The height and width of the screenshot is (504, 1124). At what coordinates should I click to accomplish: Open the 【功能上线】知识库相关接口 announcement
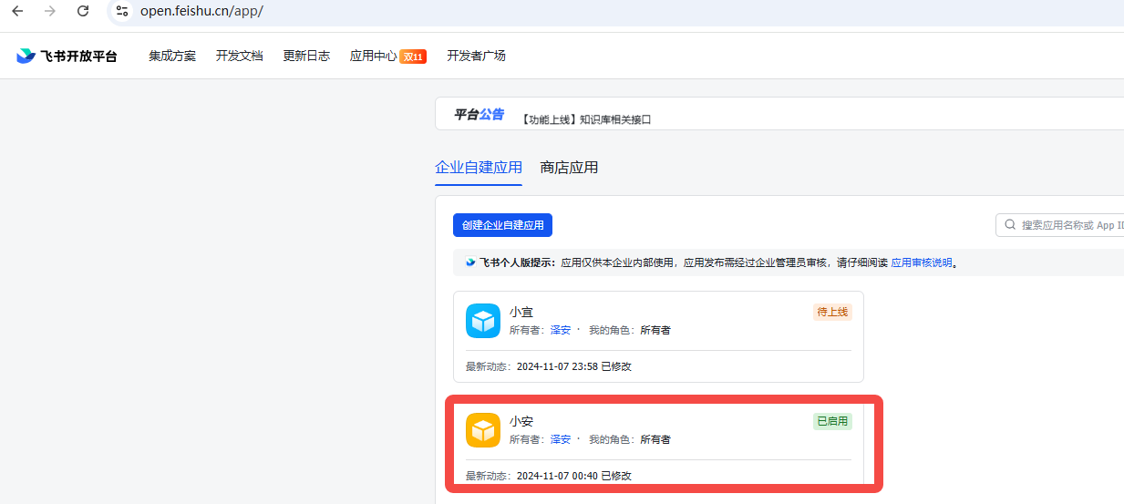(x=585, y=119)
